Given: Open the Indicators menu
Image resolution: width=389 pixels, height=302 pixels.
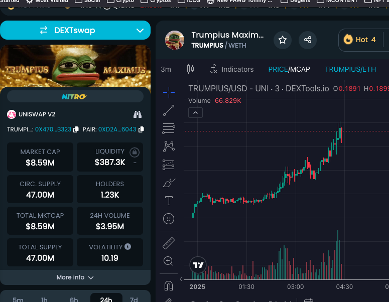Looking at the screenshot, I should tap(232, 69).
